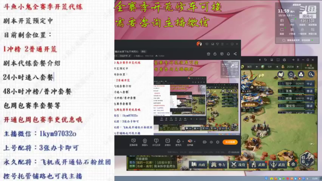
Task: Click the text line 主播微信:lkym97032o
Action: (40, 134)
